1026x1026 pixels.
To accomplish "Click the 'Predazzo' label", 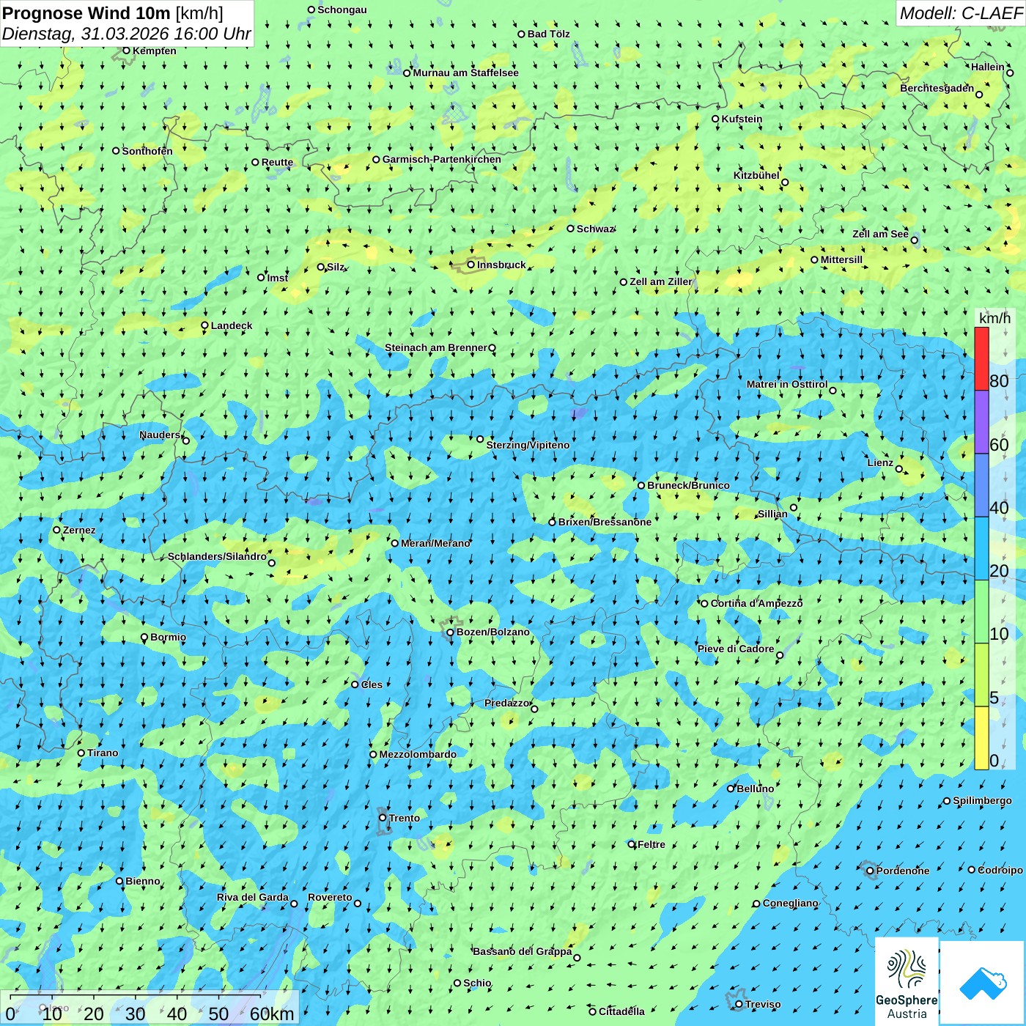I will click(x=506, y=703).
